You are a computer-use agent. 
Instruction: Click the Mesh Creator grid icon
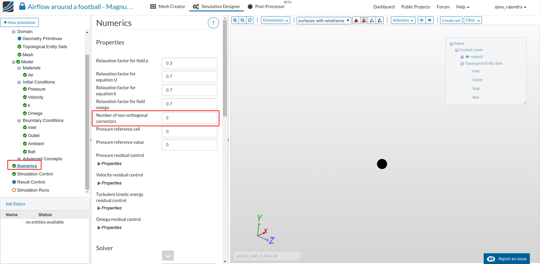pyautogui.click(x=153, y=7)
